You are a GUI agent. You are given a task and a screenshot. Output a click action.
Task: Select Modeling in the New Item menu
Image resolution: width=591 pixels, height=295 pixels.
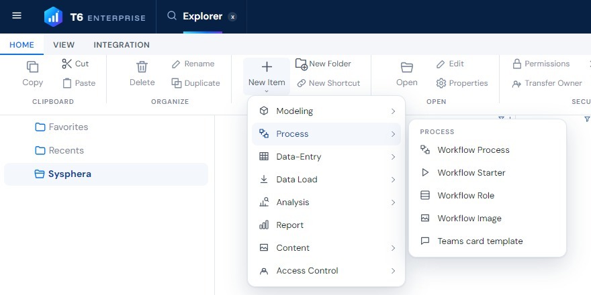click(326, 111)
